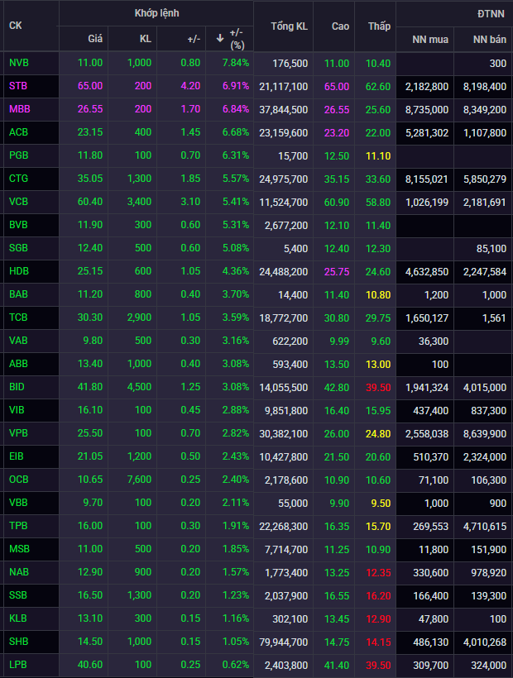513x678 pixels.
Task: Click the CK column header
Action: click(16, 26)
